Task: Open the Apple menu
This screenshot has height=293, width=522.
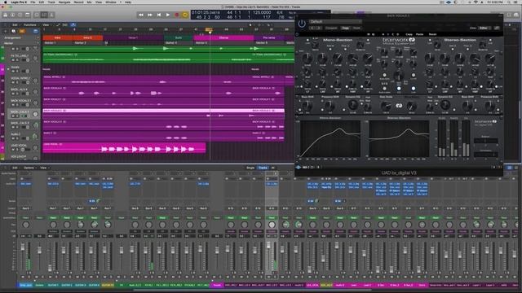Action: pos(6,2)
